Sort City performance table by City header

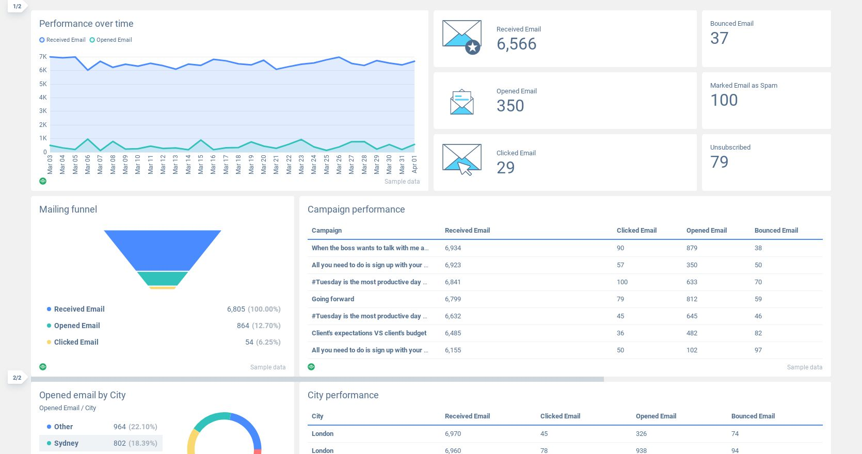(317, 416)
